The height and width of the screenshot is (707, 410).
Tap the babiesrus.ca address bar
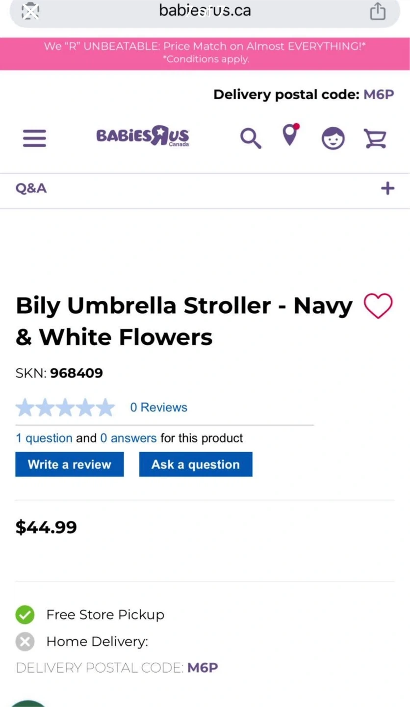[x=205, y=11]
